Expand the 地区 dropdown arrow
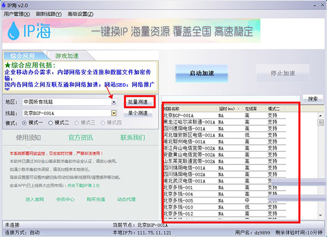The width and height of the screenshot is (327, 237). point(114,102)
